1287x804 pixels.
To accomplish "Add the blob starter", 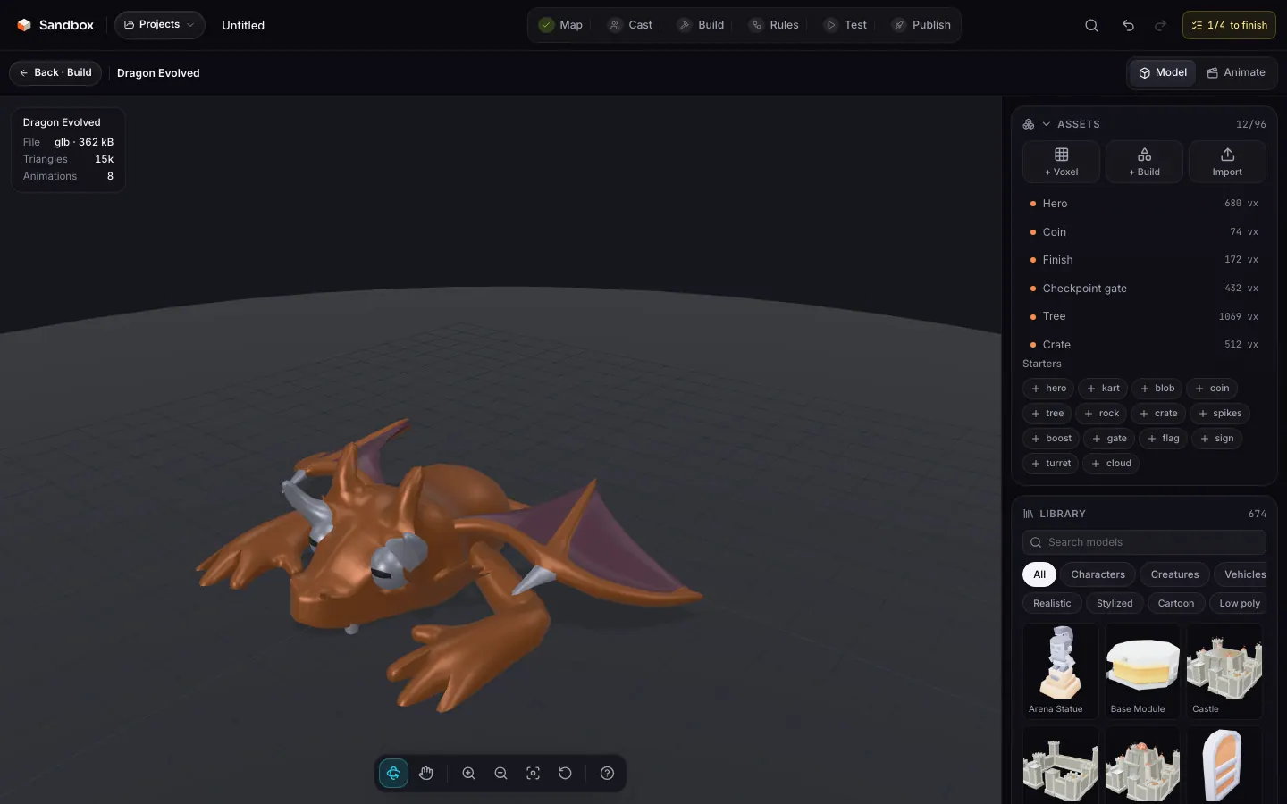I will 1157,389.
